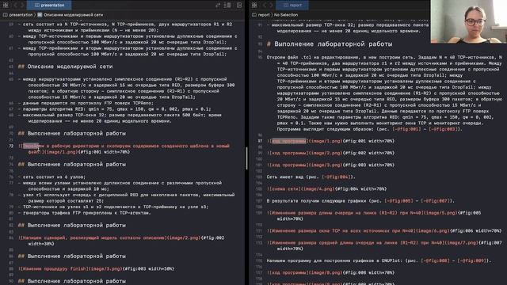The image size is (507, 285).
Task: Click file icon before report breadcrumb
Action: pyautogui.click(x=254, y=14)
